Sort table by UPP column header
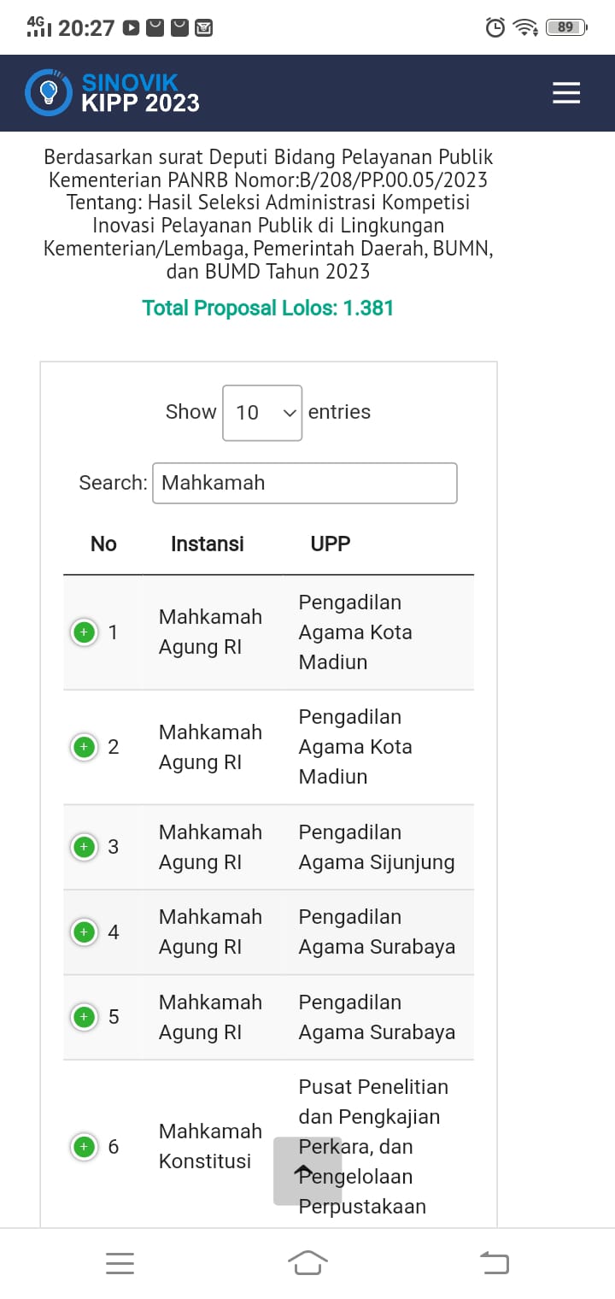 click(331, 544)
